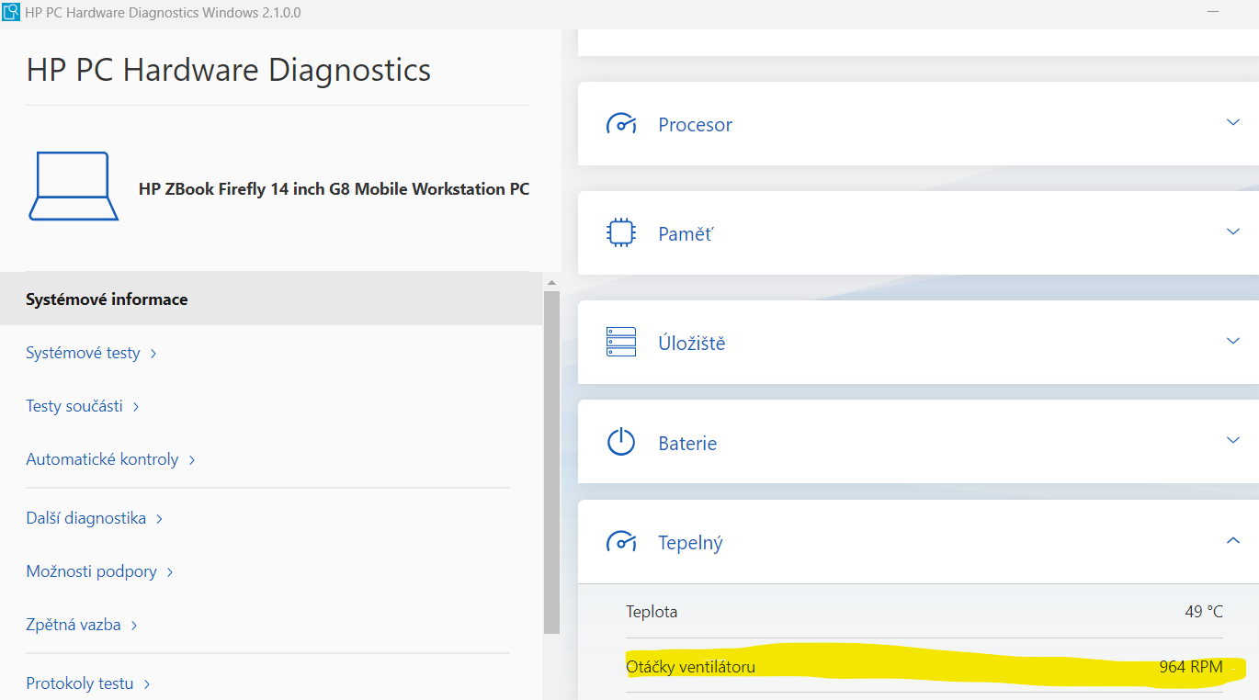Click the HP ZBook laptop icon
The image size is (1259, 700).
click(x=74, y=187)
